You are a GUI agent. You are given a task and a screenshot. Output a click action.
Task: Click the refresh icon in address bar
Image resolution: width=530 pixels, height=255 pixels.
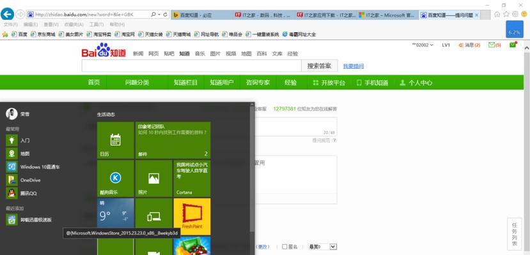coord(166,15)
